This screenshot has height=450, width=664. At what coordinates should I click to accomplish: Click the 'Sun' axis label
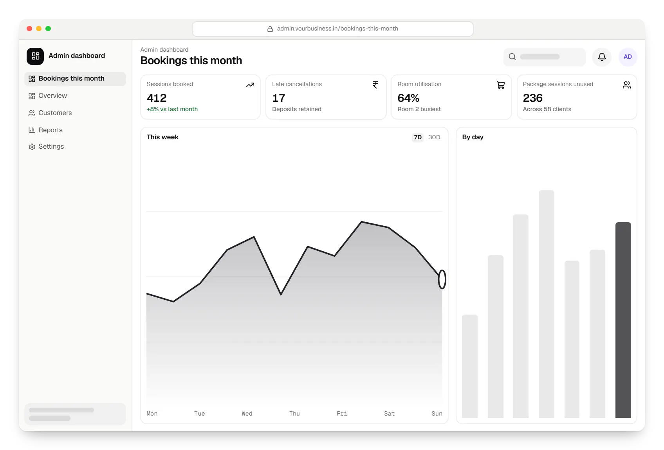(437, 414)
